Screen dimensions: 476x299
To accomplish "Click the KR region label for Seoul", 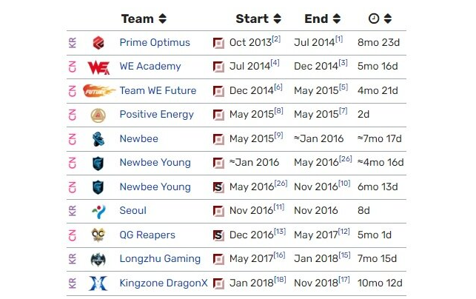I will (73, 211).
